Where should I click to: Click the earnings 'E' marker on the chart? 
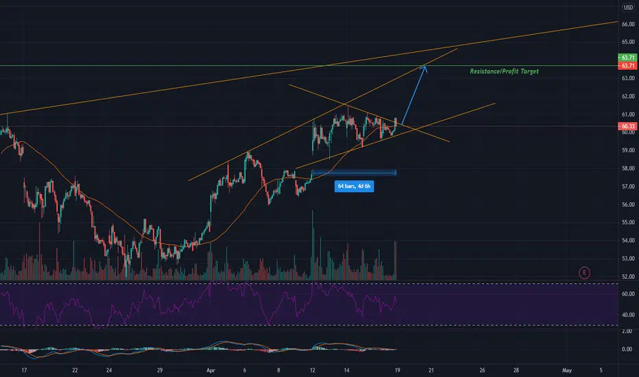click(584, 273)
